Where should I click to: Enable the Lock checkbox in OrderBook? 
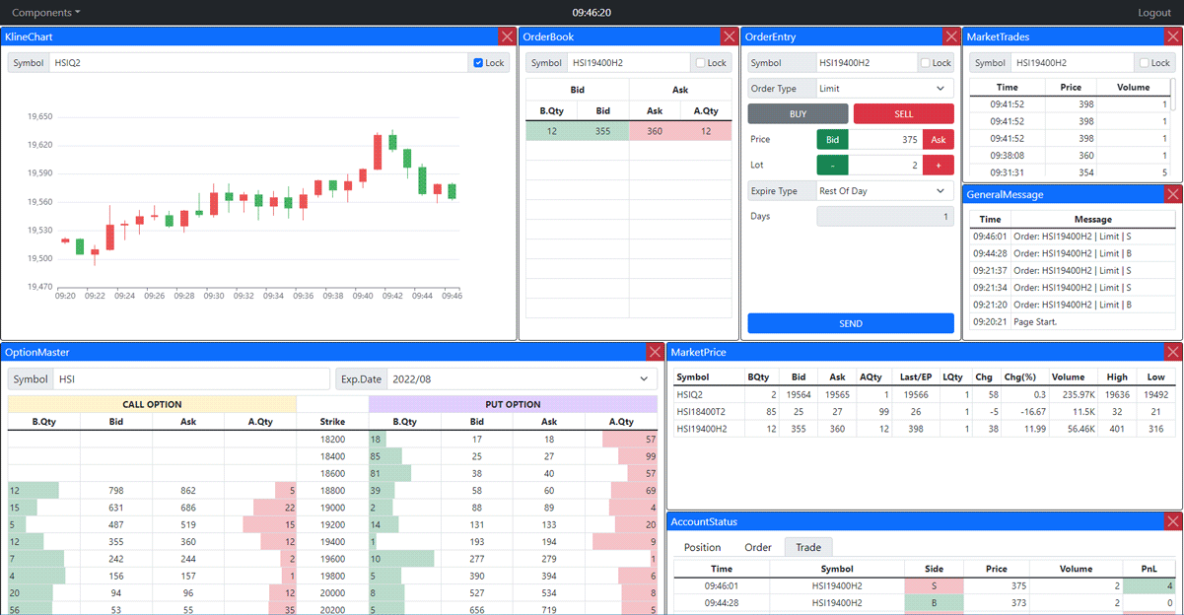coord(701,63)
